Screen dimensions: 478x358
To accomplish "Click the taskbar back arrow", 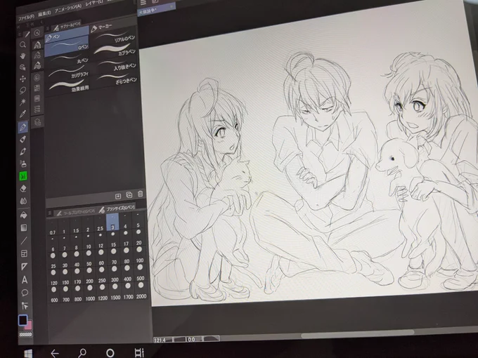I will (x=55, y=353).
